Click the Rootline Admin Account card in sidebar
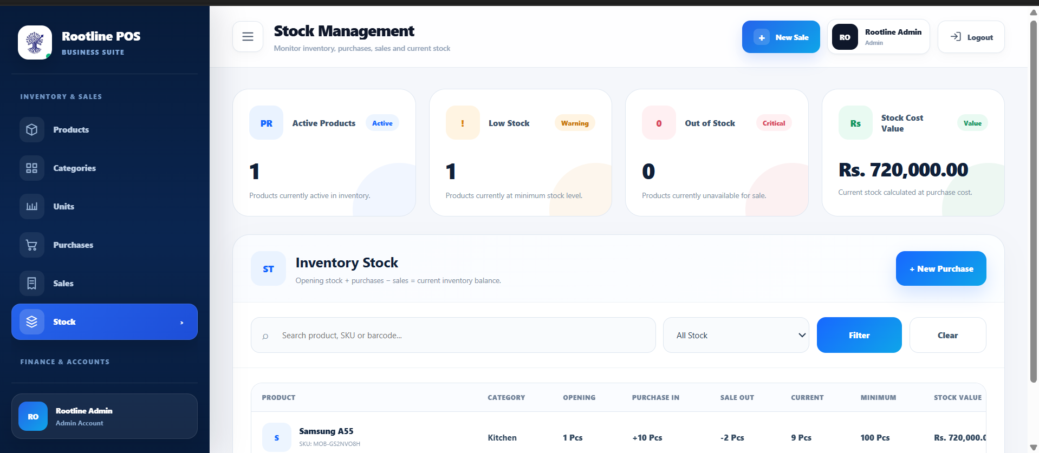 (x=105, y=416)
